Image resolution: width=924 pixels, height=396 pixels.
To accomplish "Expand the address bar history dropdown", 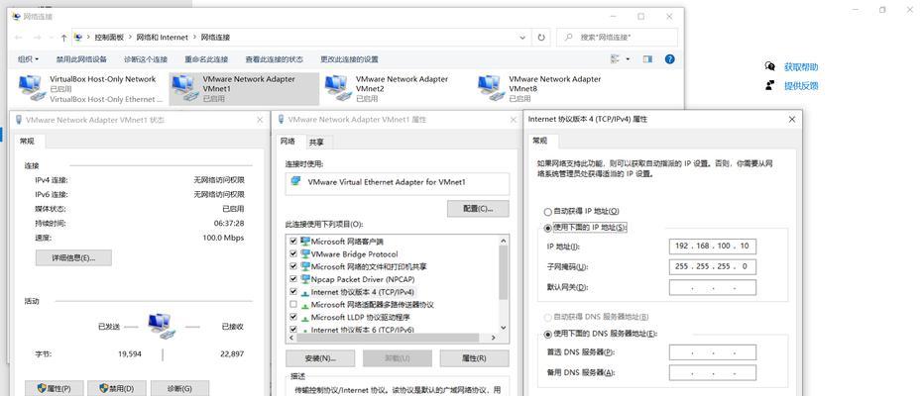I will click(x=522, y=37).
